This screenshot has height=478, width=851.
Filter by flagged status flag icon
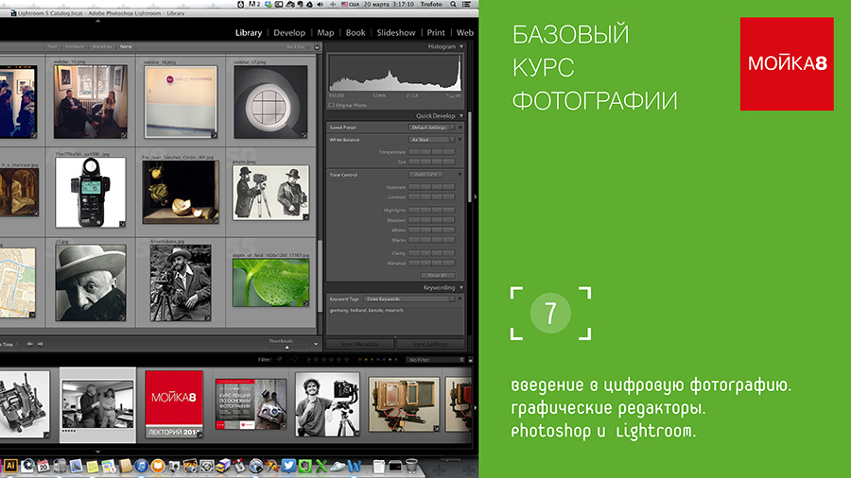coord(280,360)
